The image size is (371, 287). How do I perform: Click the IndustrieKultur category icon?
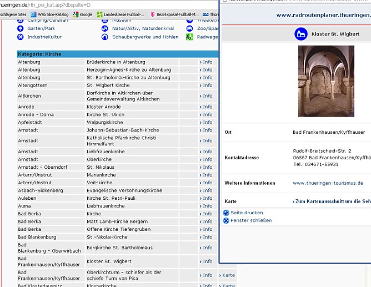[21, 37]
